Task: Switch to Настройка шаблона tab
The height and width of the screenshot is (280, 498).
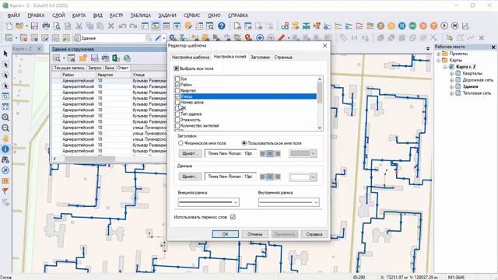Action: point(190,57)
